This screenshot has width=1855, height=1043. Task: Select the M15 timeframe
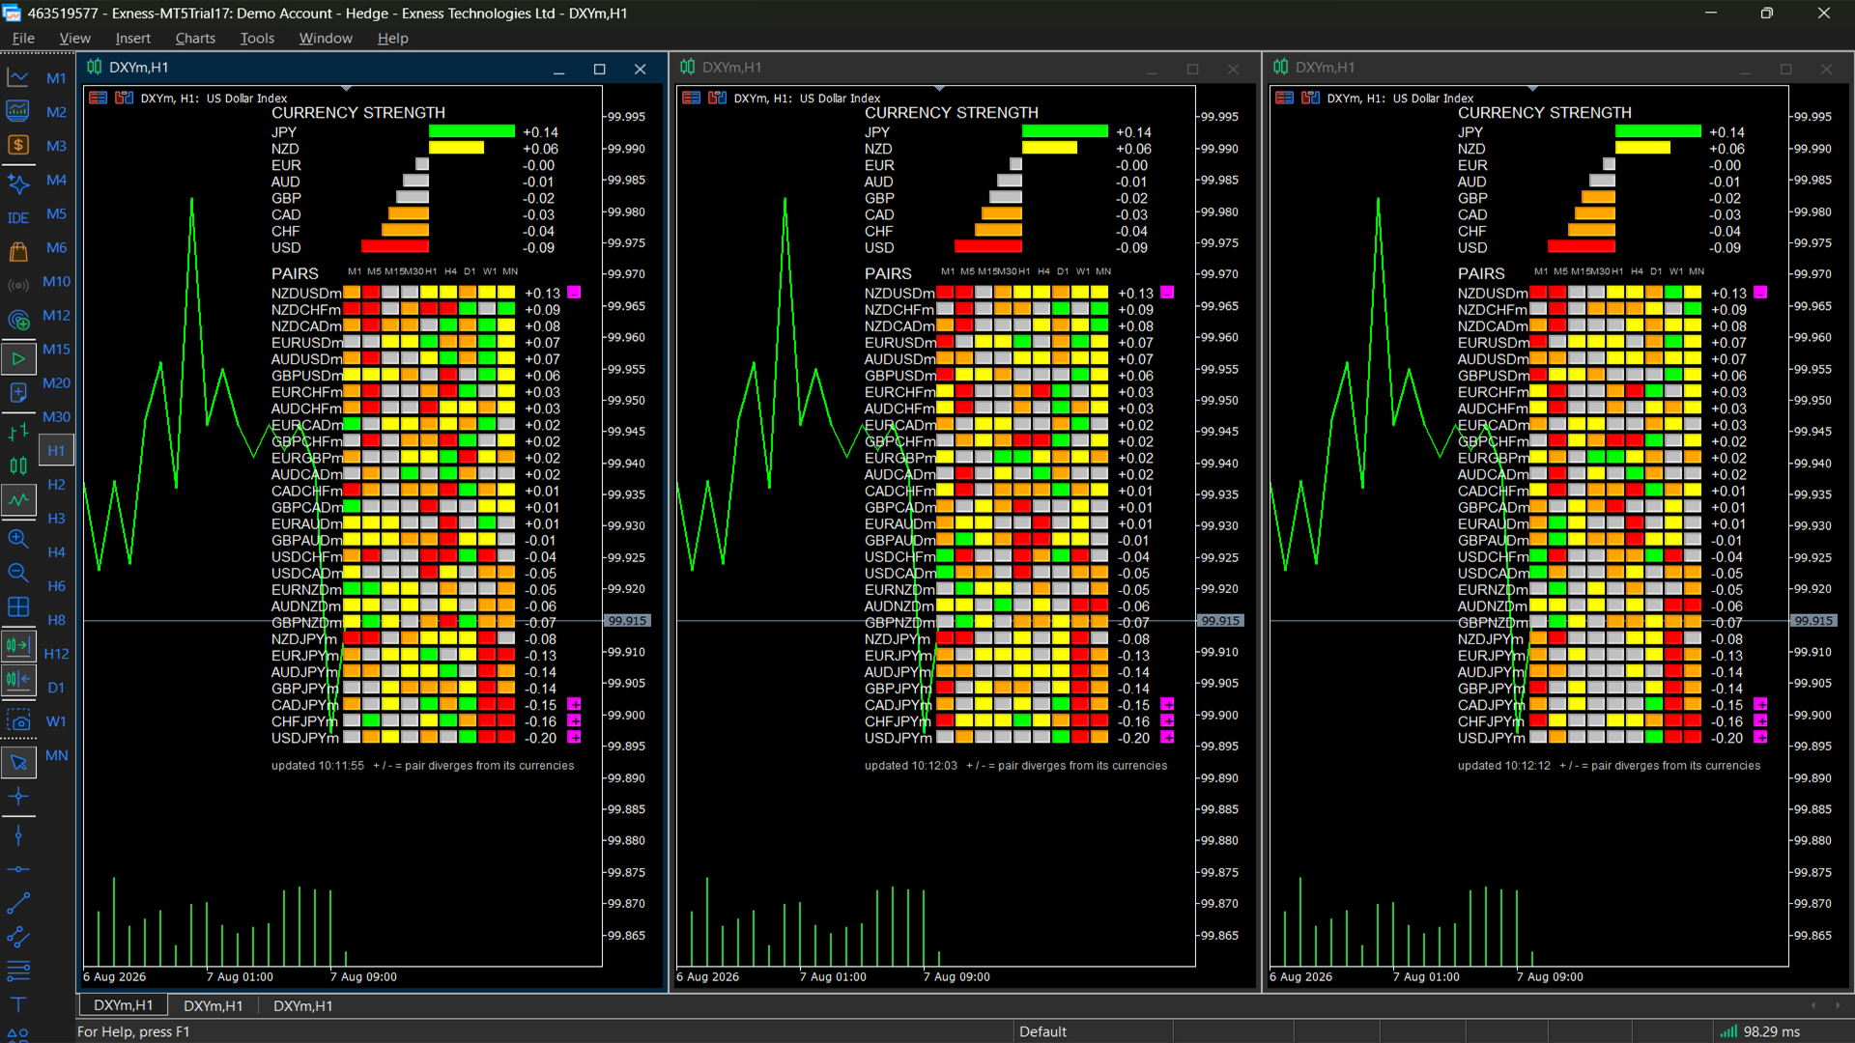coord(56,349)
